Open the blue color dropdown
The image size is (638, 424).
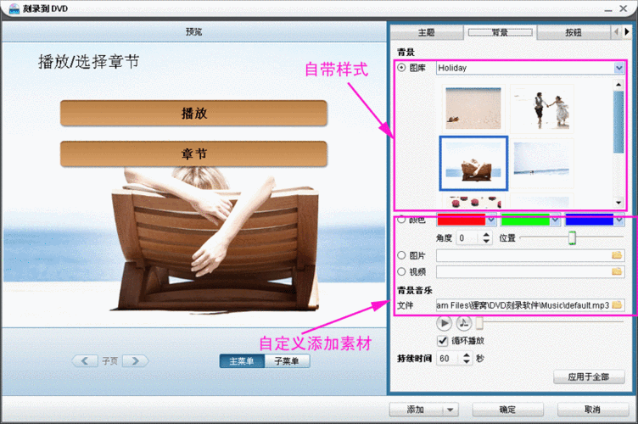pos(618,220)
